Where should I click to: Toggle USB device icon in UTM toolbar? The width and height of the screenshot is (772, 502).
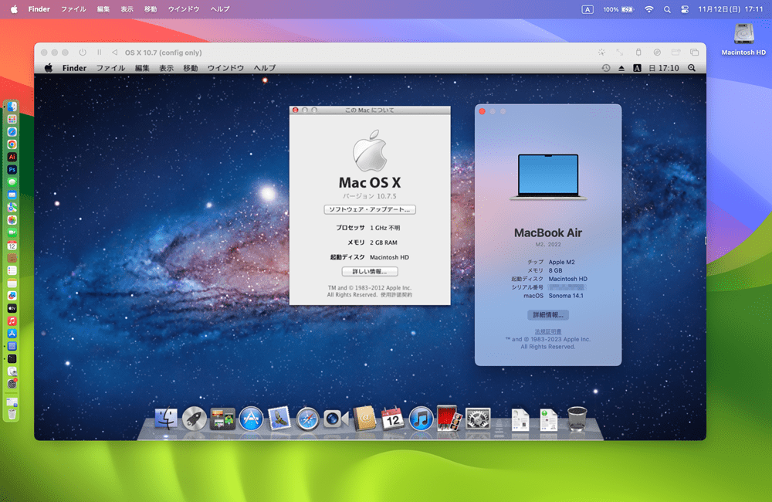(638, 53)
